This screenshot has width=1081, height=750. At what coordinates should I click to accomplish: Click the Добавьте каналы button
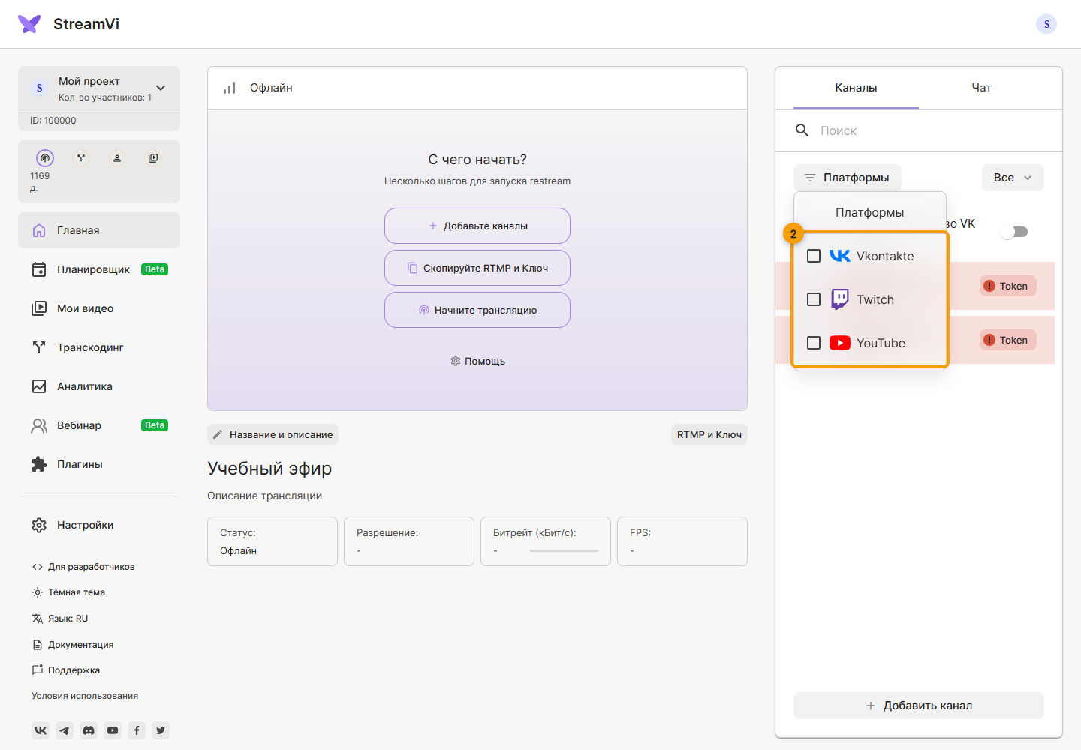(477, 226)
